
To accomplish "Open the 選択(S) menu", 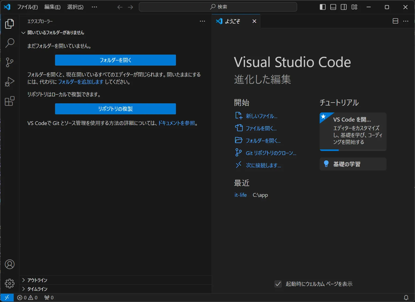I will point(75,7).
